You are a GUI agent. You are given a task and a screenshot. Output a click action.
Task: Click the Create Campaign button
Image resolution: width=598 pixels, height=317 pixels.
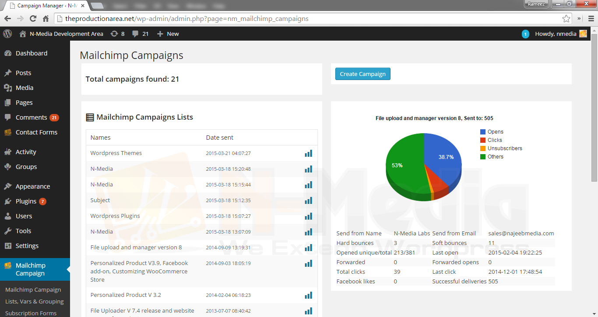pos(362,74)
